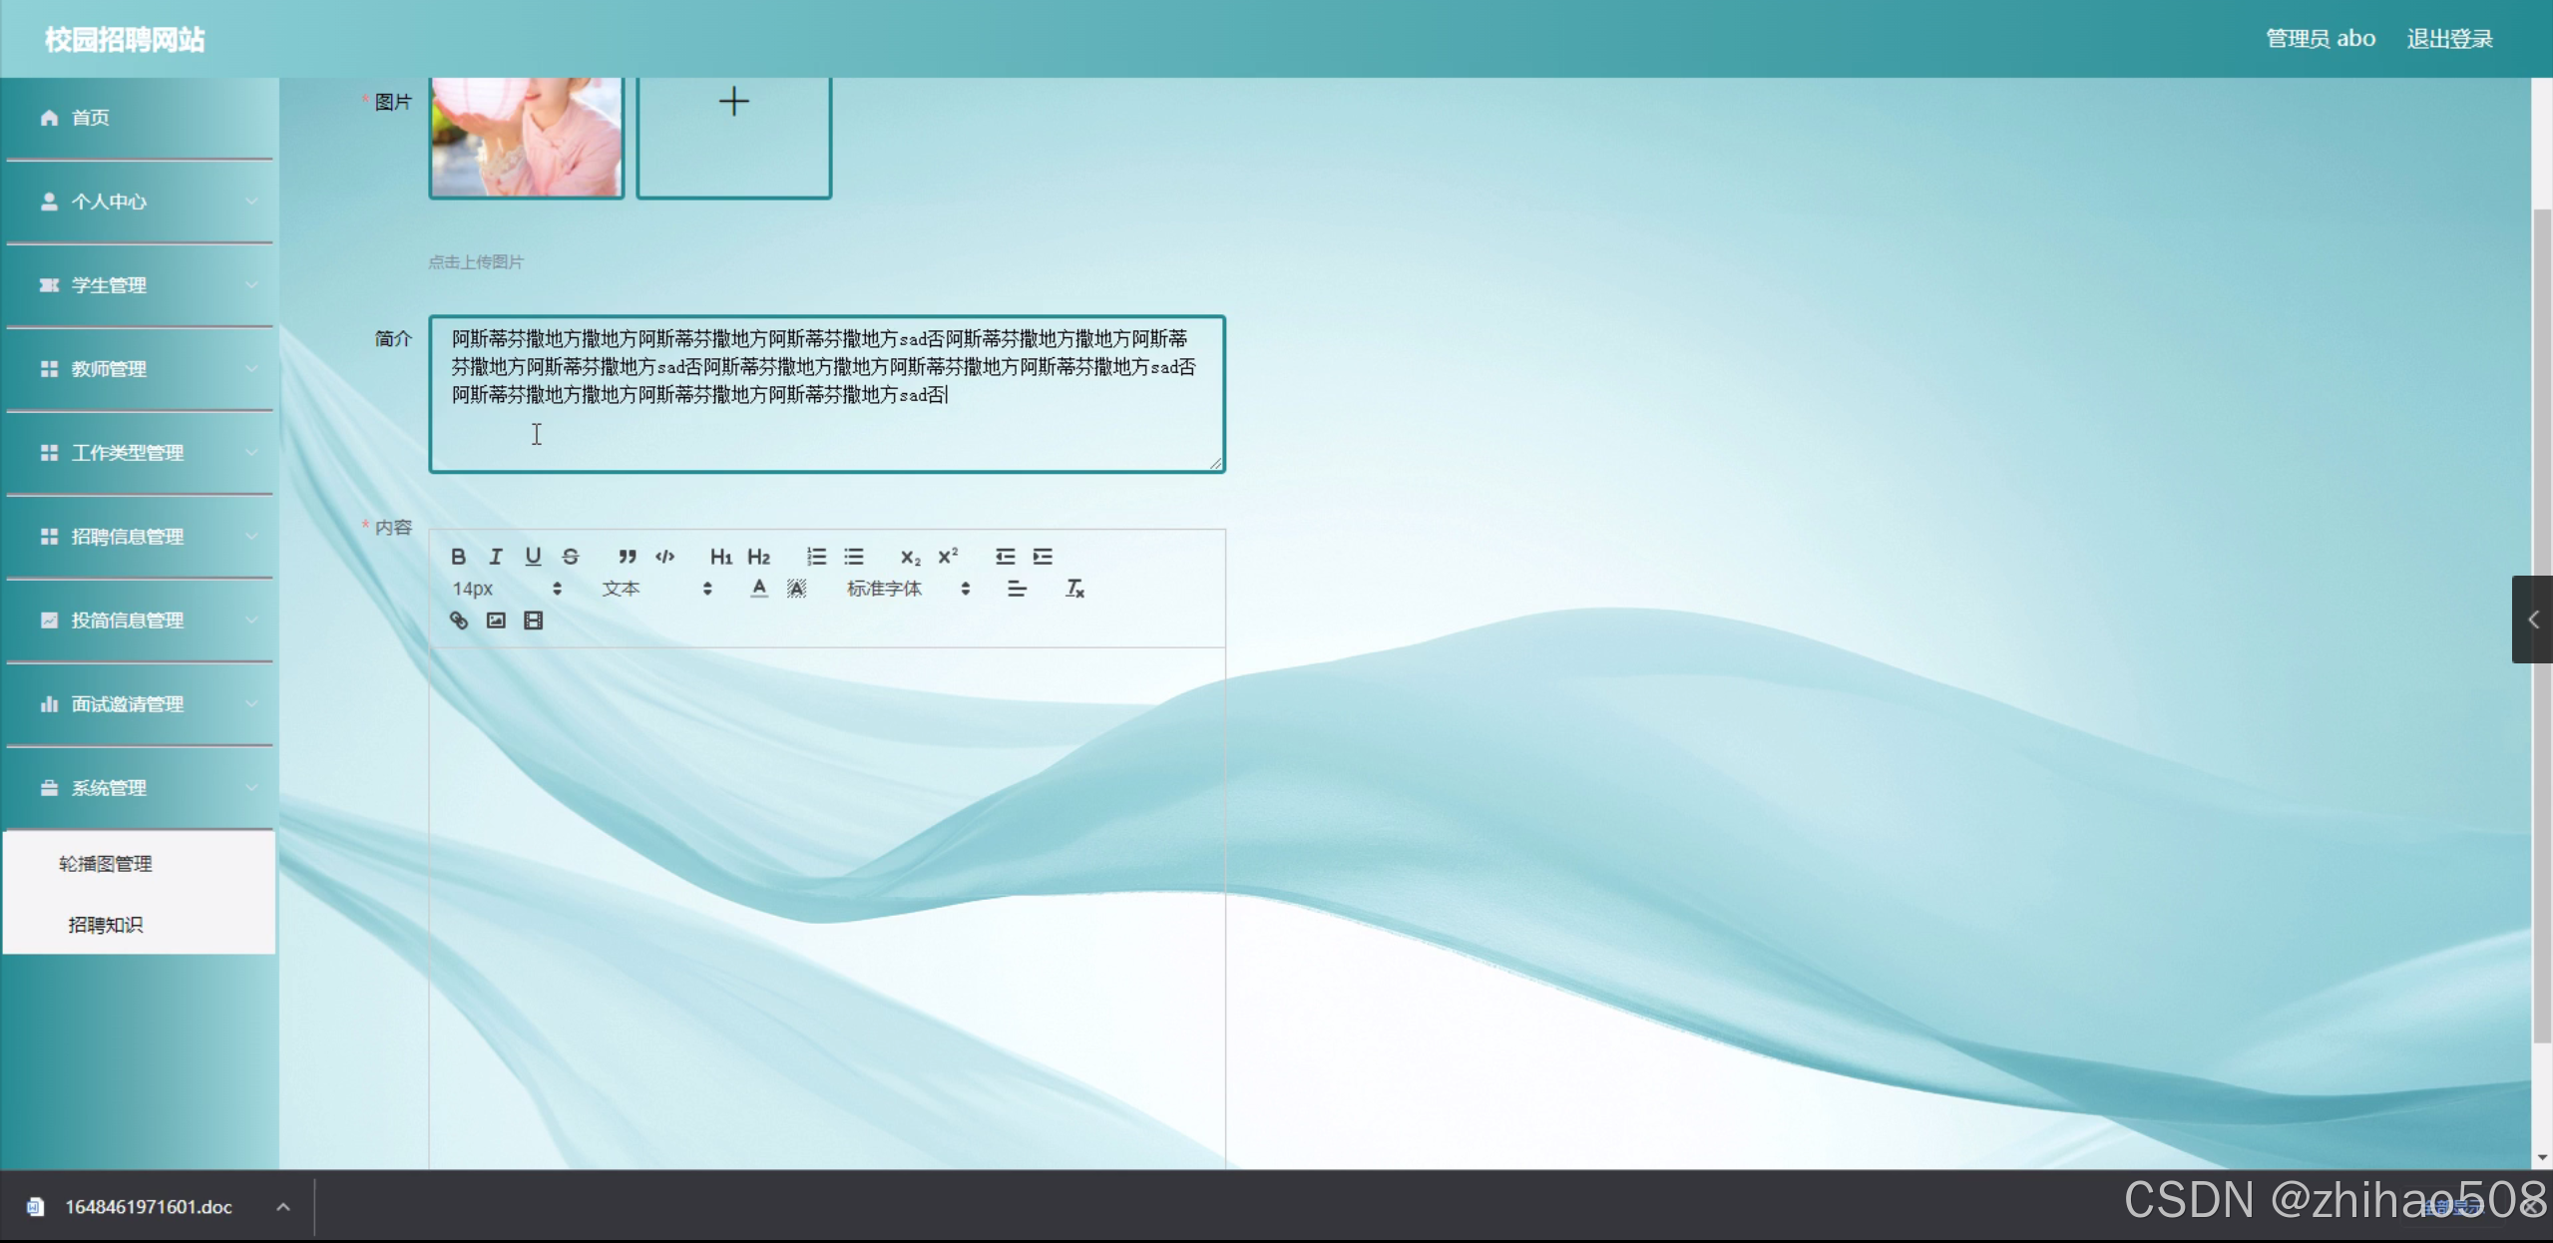Insert a video via the film icon
The height and width of the screenshot is (1243, 2553).
(534, 621)
